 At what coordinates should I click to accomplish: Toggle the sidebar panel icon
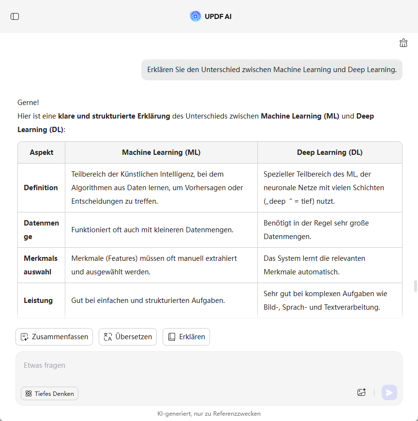pyautogui.click(x=15, y=16)
